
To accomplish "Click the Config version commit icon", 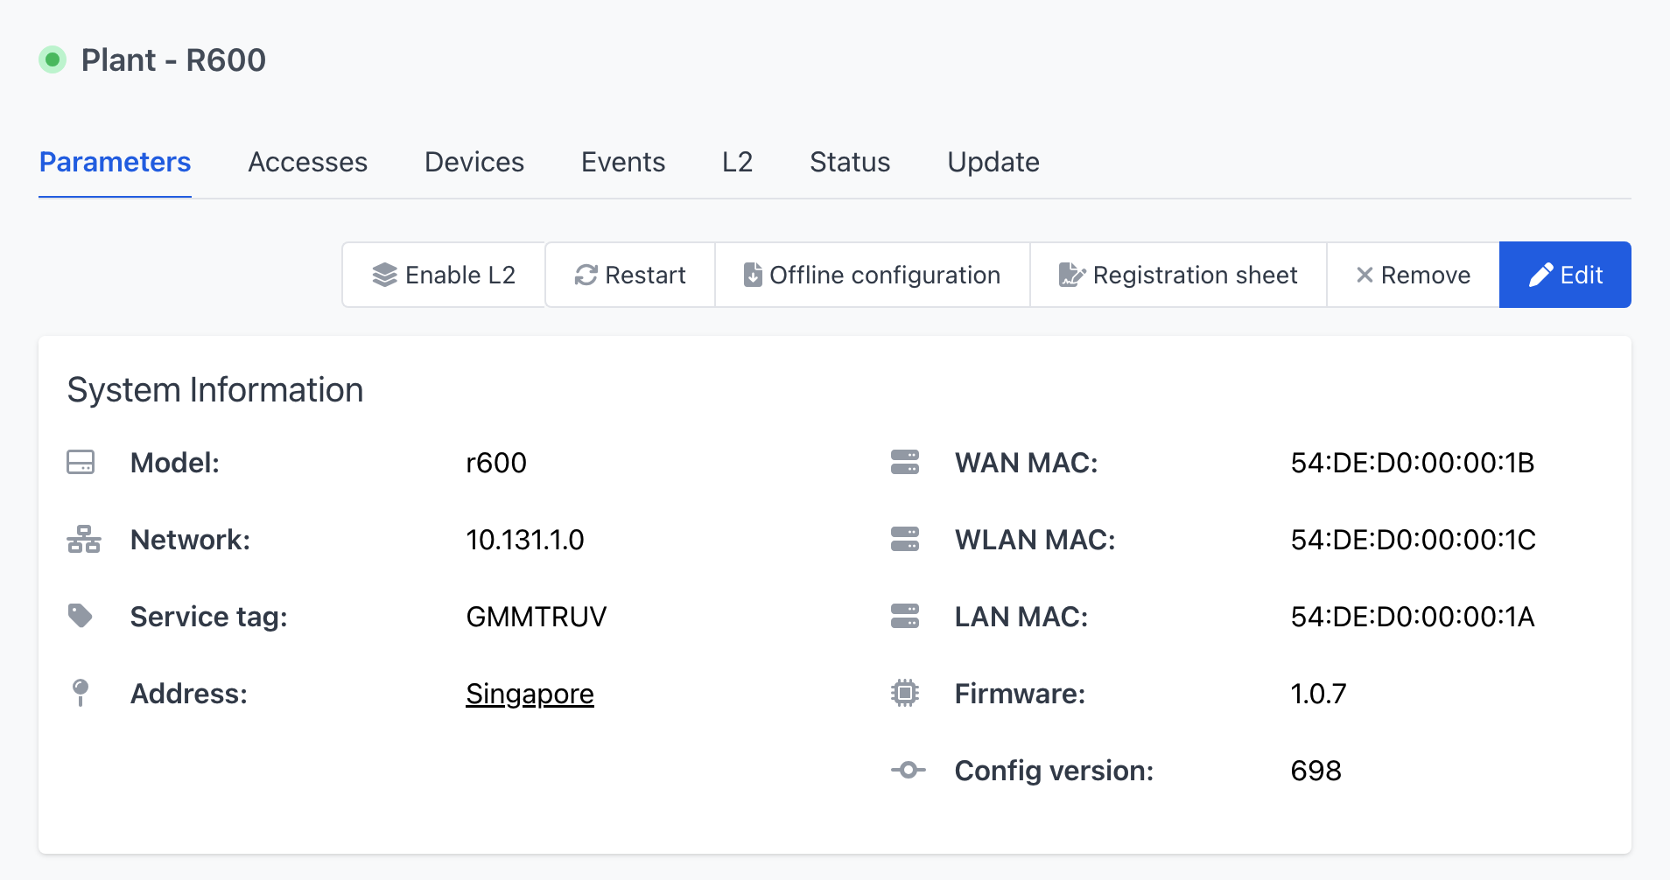I will point(908,770).
